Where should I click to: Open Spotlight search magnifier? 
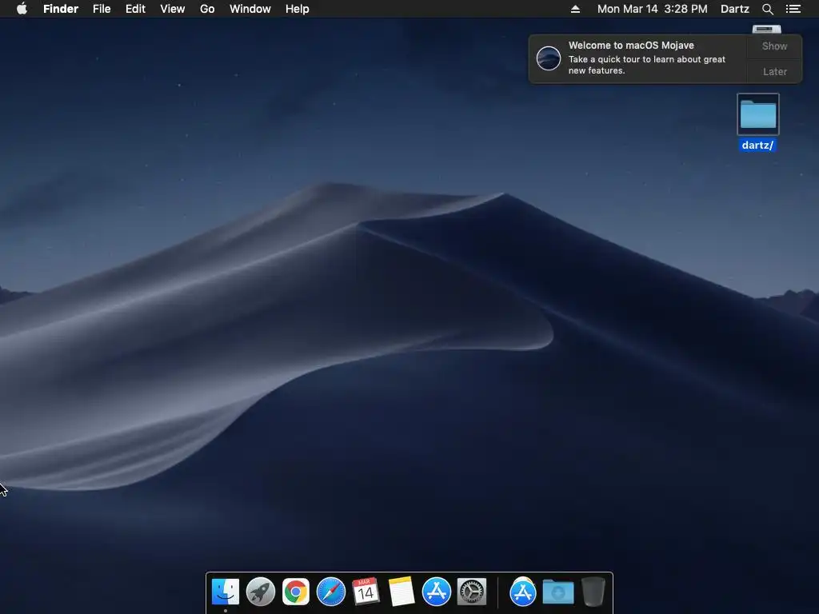[x=767, y=9]
